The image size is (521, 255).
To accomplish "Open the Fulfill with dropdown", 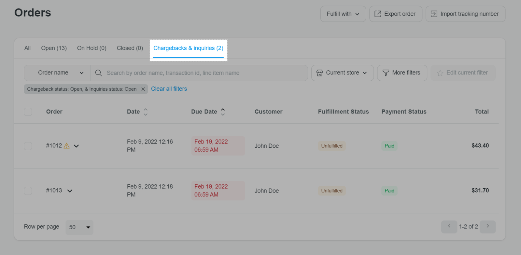I will pos(343,14).
